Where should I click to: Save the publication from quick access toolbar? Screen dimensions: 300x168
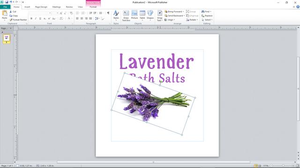point(7,2)
